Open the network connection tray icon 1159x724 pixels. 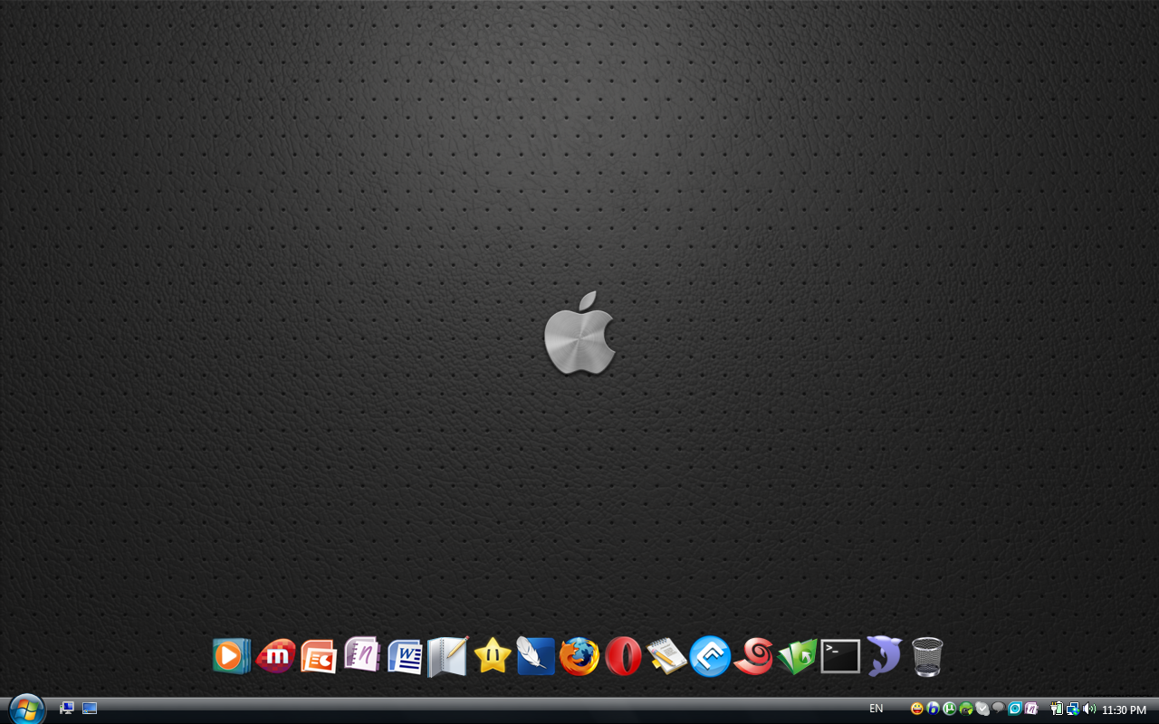(x=1073, y=709)
